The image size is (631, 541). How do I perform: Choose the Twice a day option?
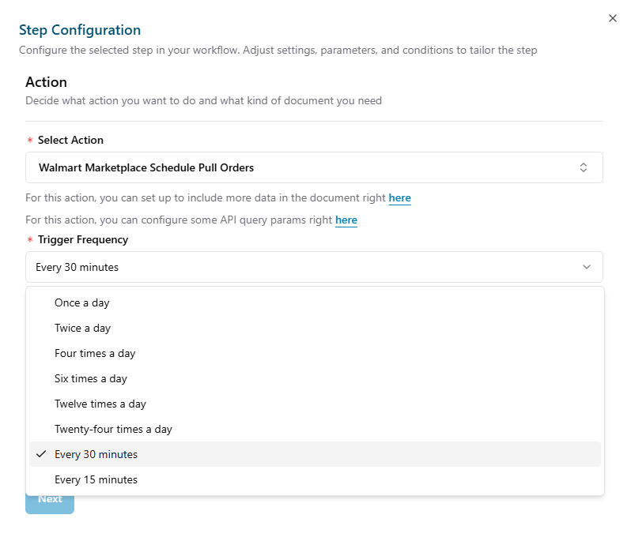[x=315, y=328]
